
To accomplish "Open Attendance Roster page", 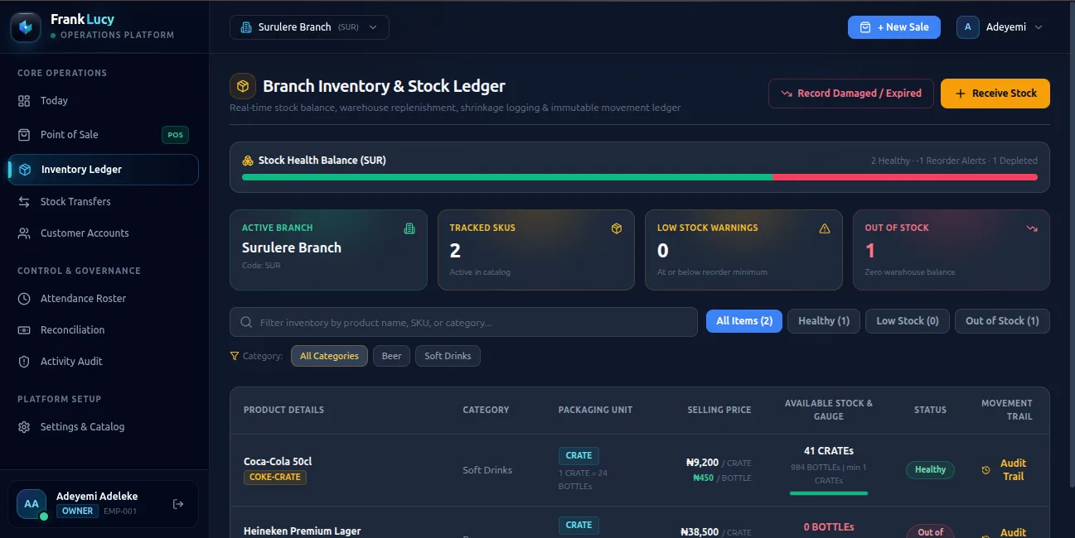I will pyautogui.click(x=104, y=299).
